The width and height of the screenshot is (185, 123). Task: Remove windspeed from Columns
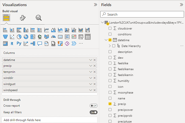(95, 90)
